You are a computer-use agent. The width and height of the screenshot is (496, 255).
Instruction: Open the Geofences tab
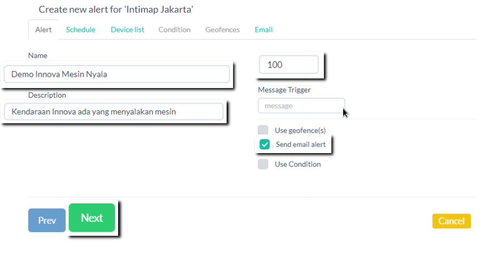tap(222, 30)
